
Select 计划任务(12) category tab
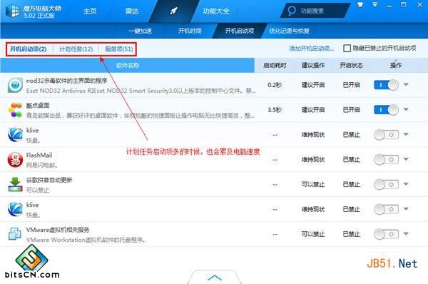[x=76, y=49]
